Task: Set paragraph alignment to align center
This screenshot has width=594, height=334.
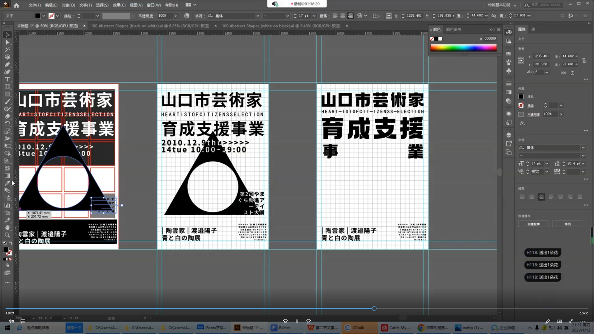Action: click(532, 197)
